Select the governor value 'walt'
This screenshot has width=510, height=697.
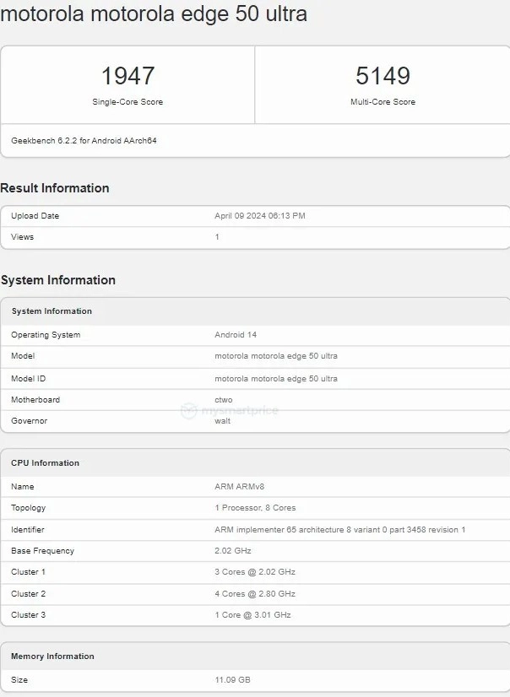pyautogui.click(x=223, y=420)
